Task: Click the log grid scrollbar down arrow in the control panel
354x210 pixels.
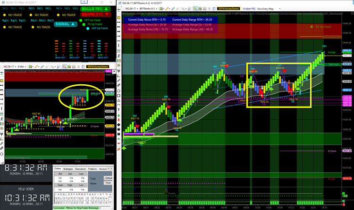Action: coord(110,203)
